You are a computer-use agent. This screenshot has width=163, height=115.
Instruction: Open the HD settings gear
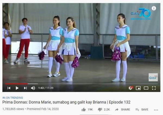(x=131, y=88)
